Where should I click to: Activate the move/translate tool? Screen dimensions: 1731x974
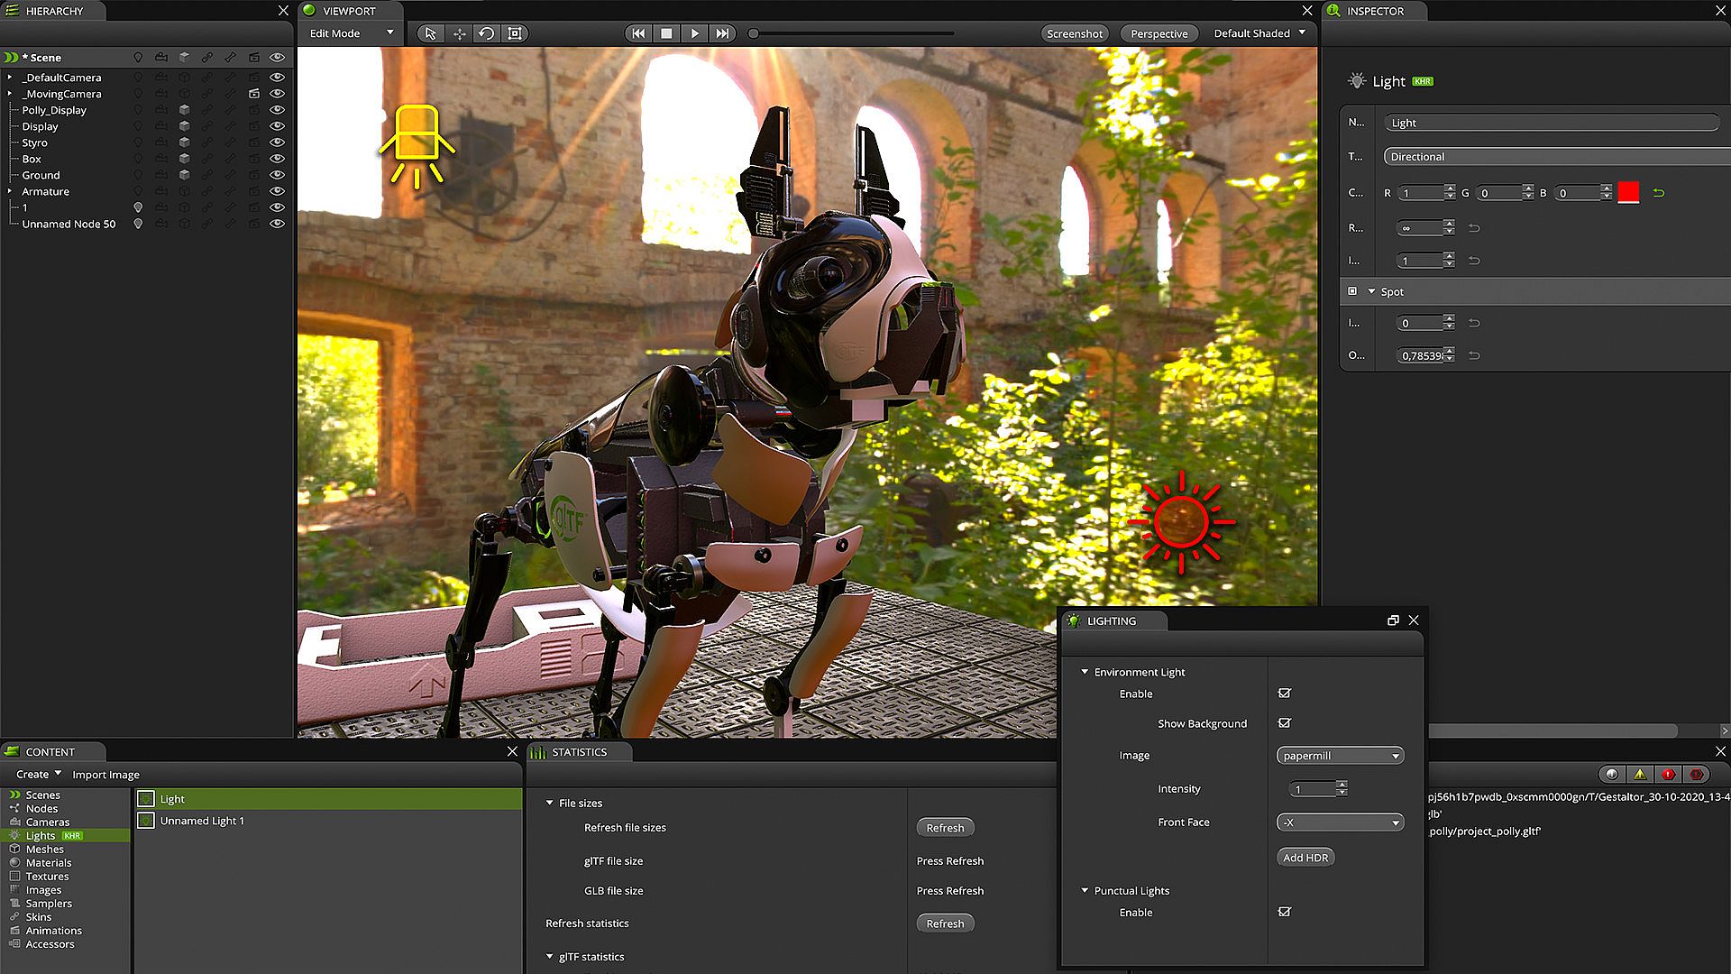tap(459, 33)
